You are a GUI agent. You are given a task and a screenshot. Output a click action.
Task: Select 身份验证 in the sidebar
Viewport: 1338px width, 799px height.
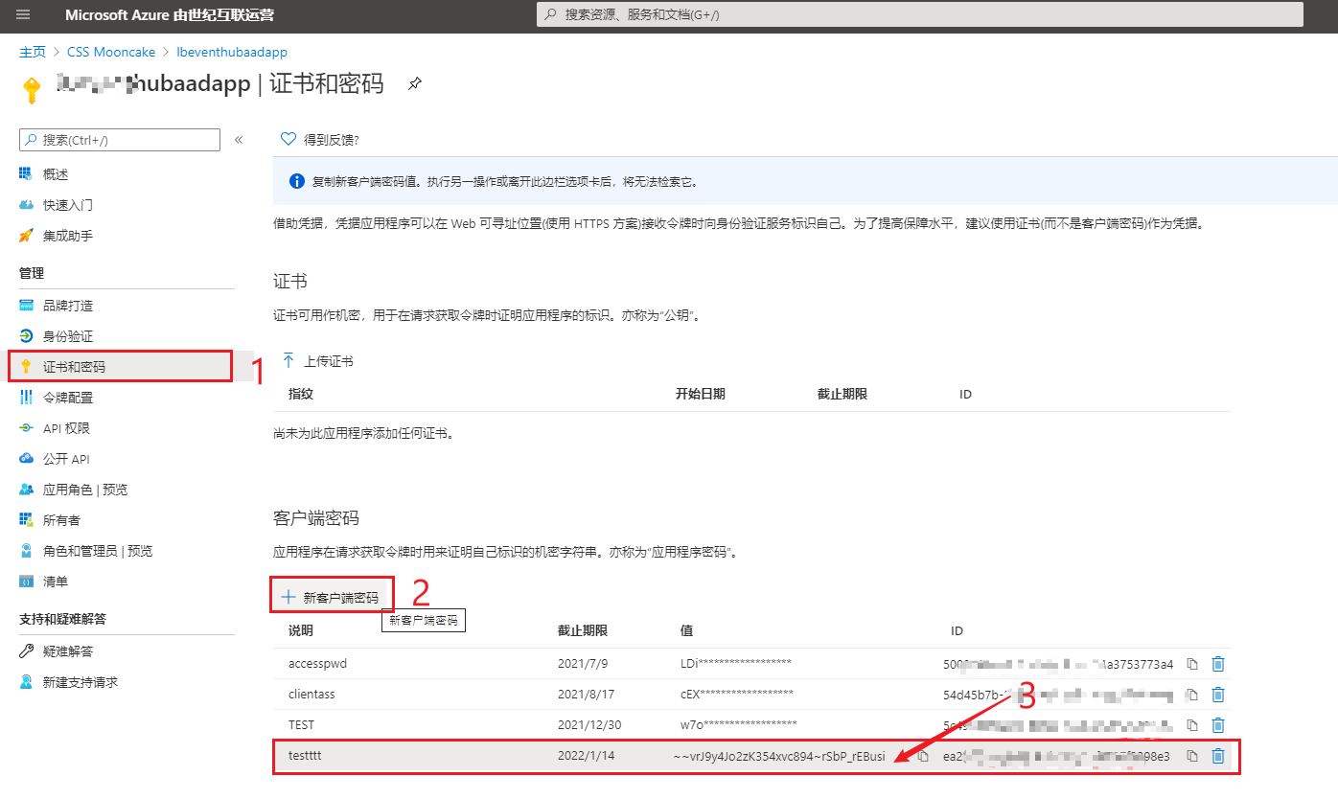point(68,336)
